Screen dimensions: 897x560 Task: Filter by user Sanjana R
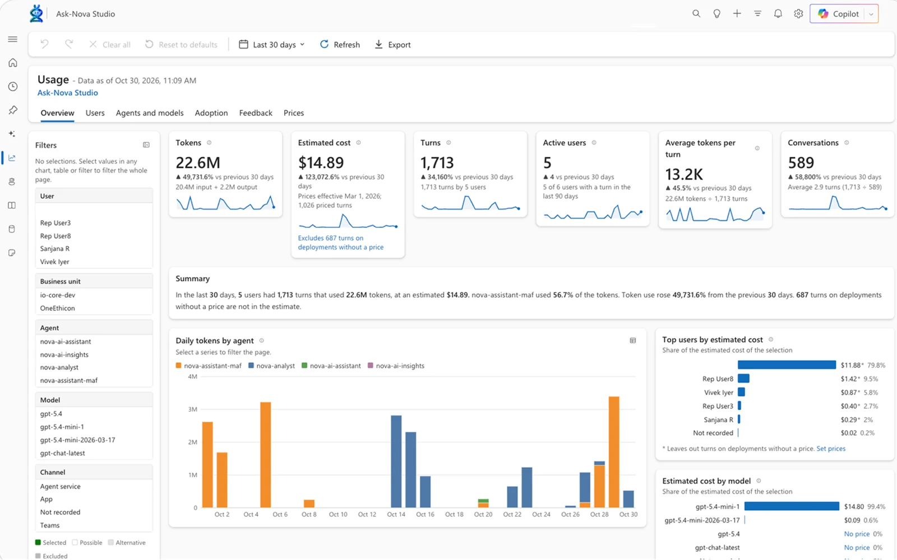click(x=94, y=249)
